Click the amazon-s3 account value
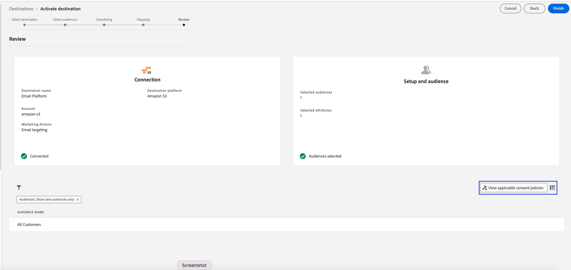The width and height of the screenshot is (571, 270). pos(31,114)
